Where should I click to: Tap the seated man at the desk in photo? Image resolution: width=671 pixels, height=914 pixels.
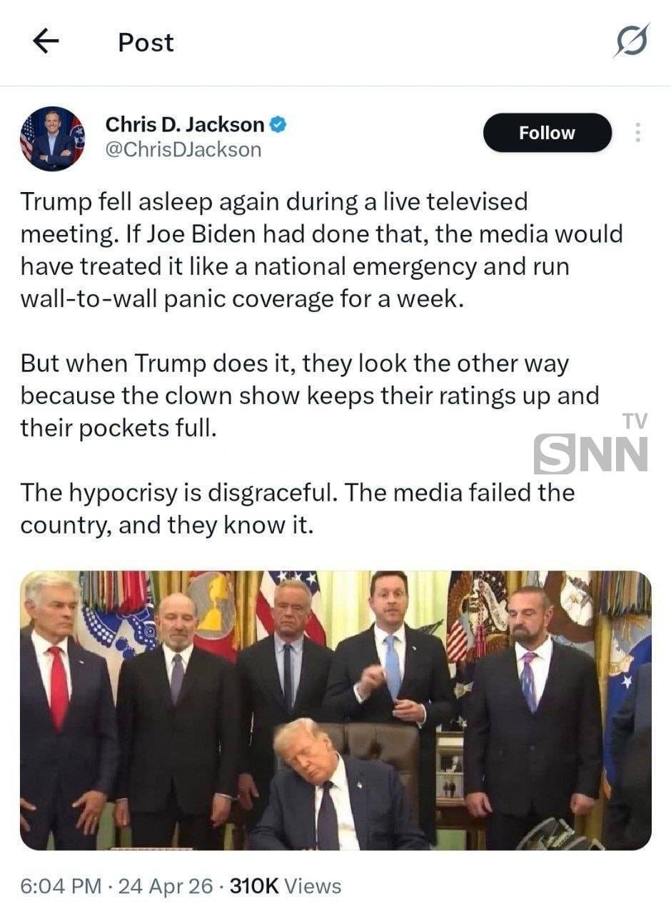pos(335,785)
